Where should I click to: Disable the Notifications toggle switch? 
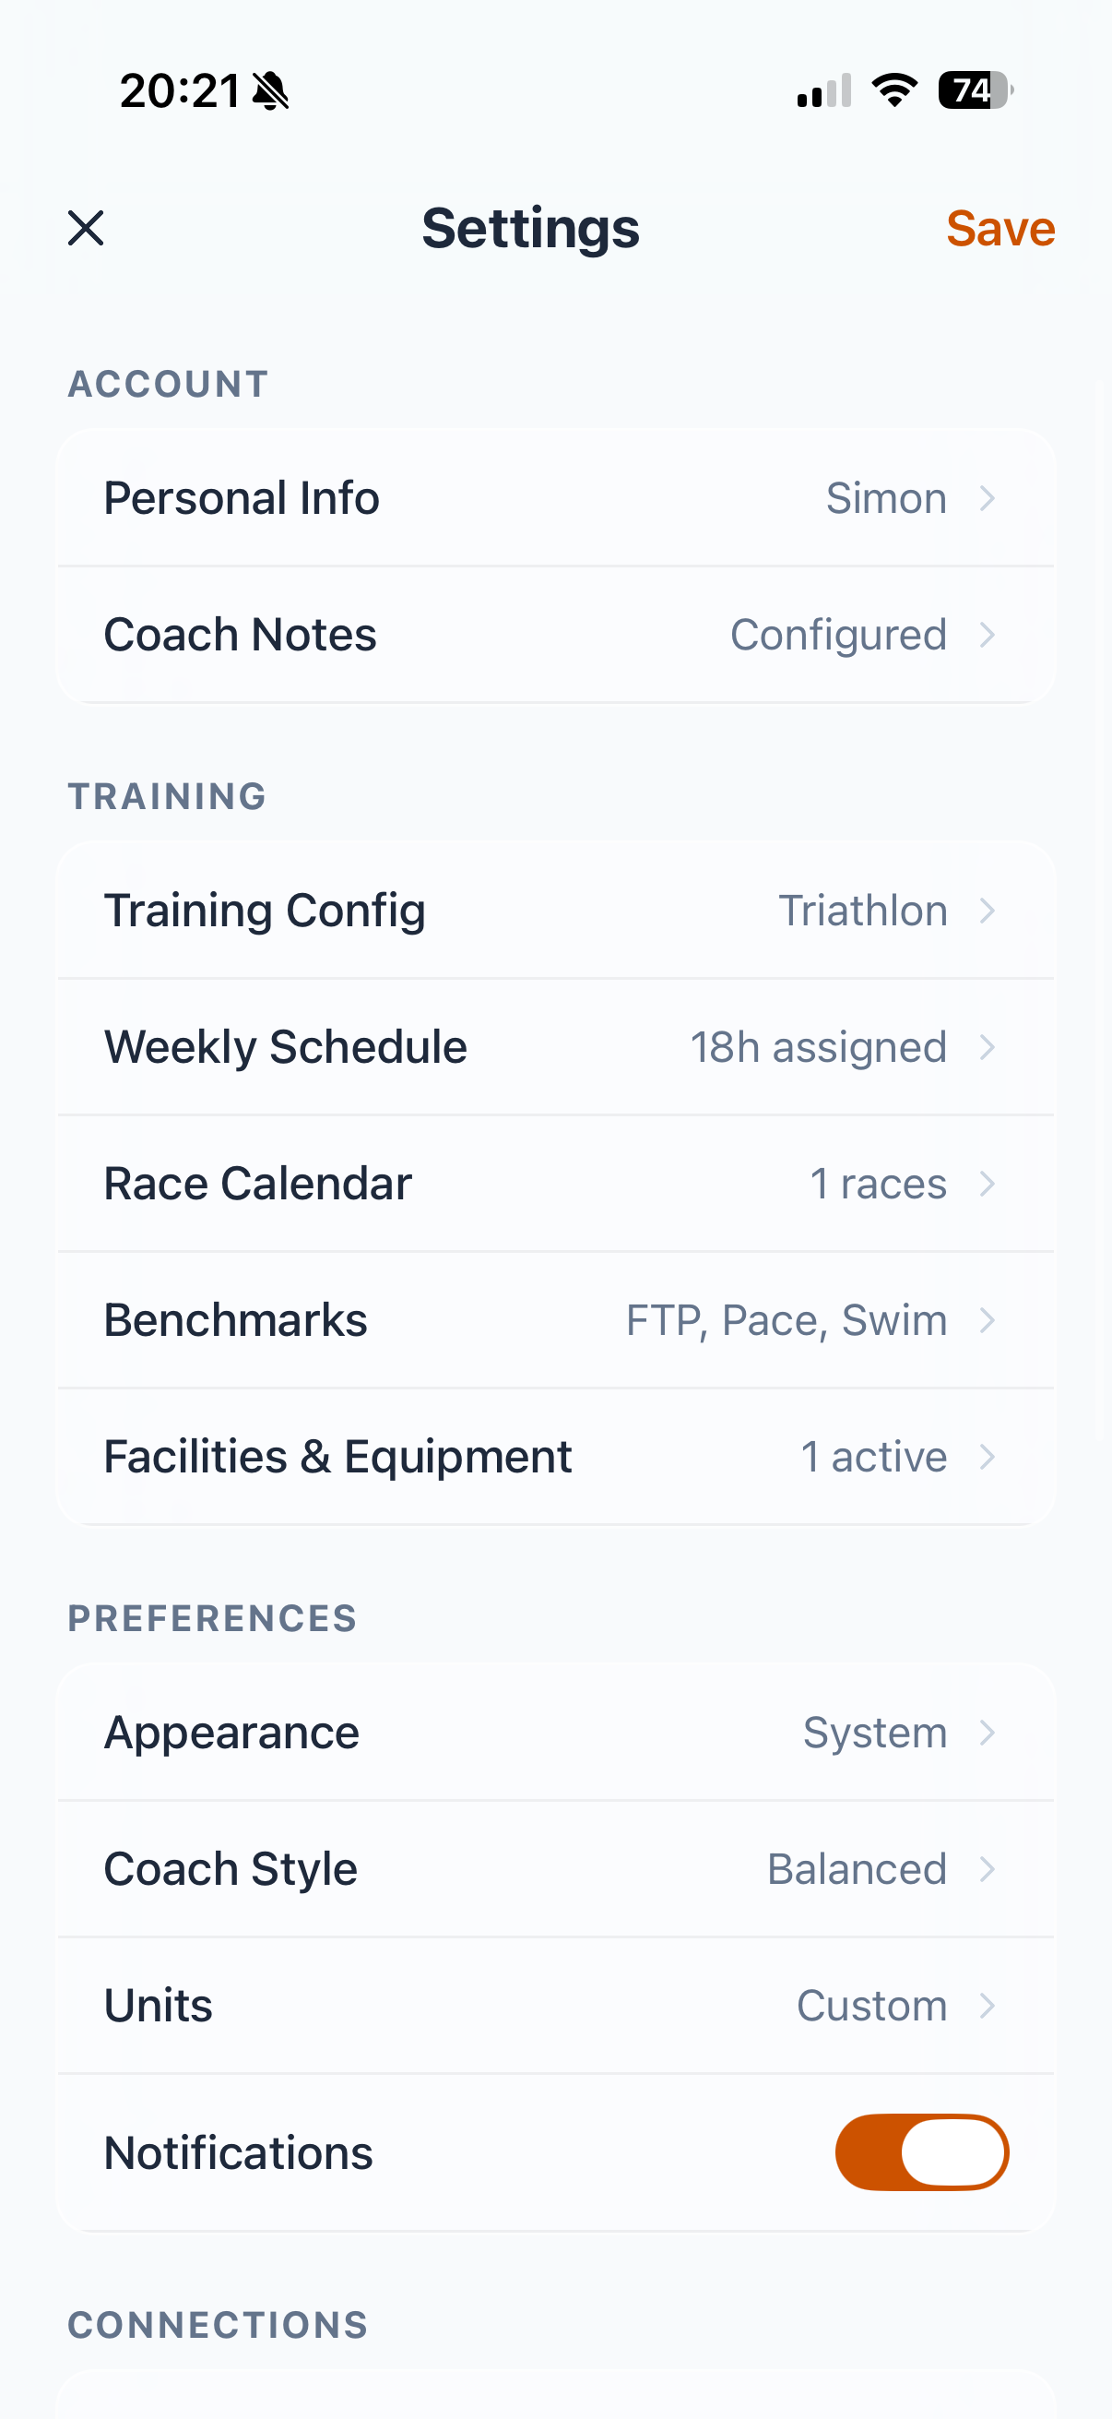click(921, 2152)
